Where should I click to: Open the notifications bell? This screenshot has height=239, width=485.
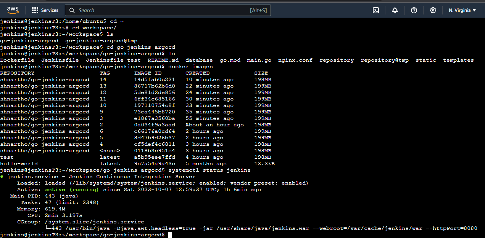tap(395, 10)
